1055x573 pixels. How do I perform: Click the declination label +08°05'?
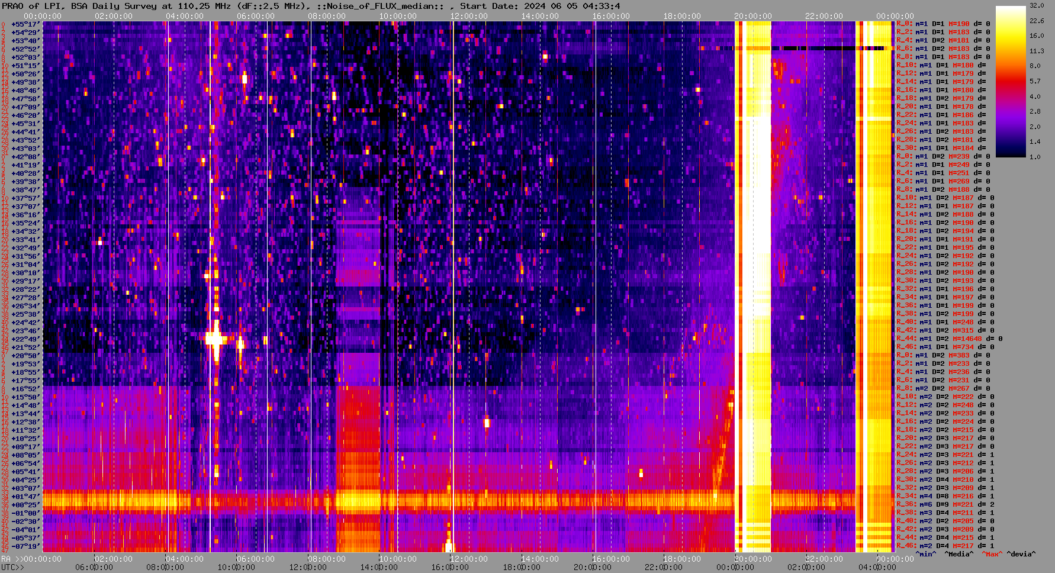[25, 455]
